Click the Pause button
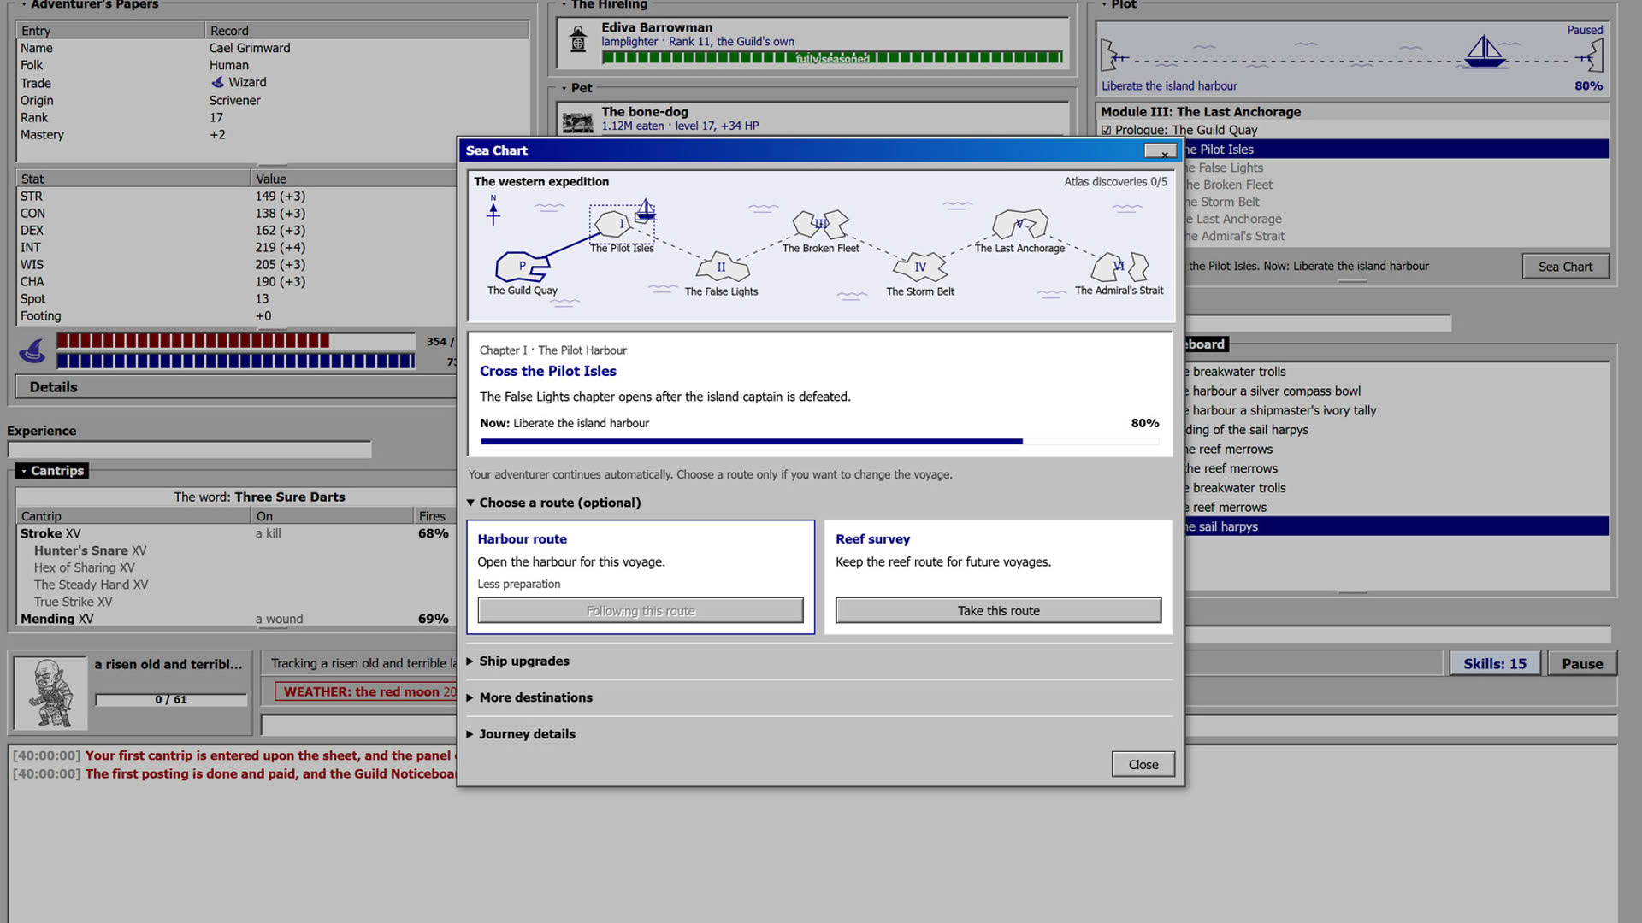 (x=1582, y=663)
